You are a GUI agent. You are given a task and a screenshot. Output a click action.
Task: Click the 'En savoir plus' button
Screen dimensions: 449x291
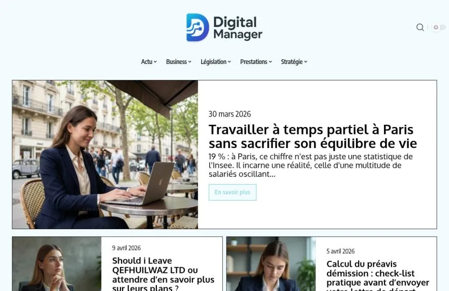click(x=232, y=192)
